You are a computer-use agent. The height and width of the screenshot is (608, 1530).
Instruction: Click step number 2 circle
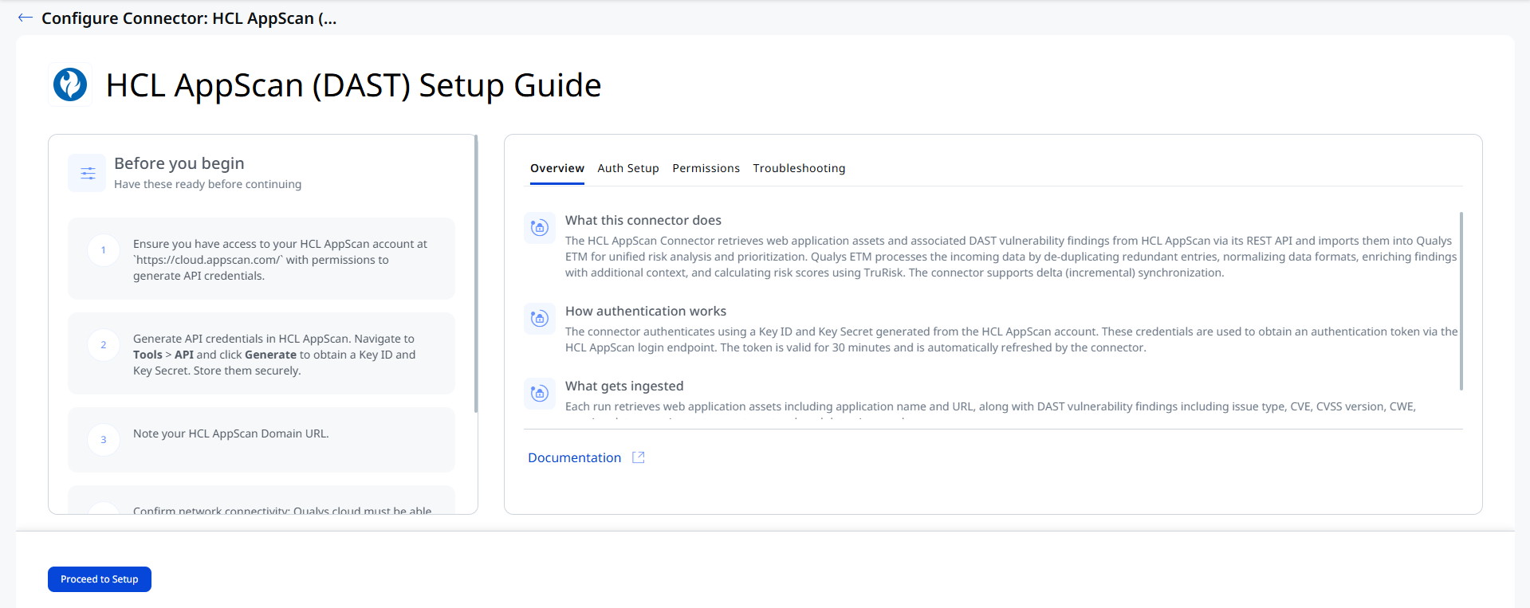point(104,345)
